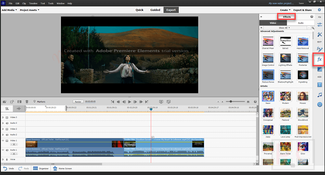Click the rotate clip icon in timeline toolbar
Viewport: 325px width, 175px height.
click(12, 101)
